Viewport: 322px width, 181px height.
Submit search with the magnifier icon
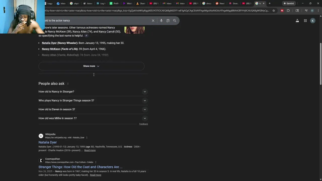coord(175,21)
